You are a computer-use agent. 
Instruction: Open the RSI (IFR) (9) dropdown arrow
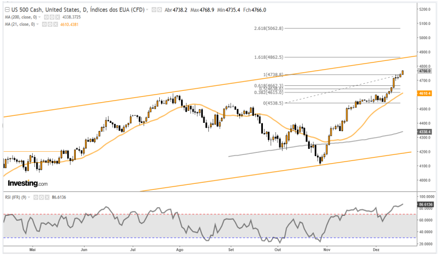click(x=29, y=197)
